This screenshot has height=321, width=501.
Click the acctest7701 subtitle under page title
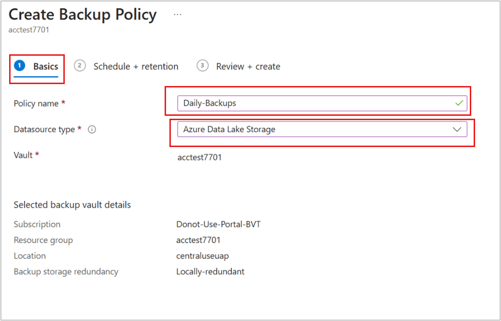29,30
